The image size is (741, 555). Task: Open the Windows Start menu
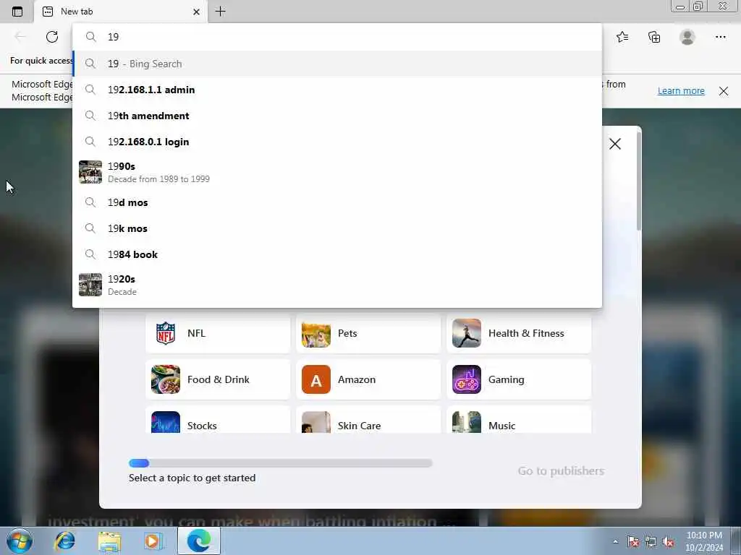pyautogui.click(x=19, y=541)
